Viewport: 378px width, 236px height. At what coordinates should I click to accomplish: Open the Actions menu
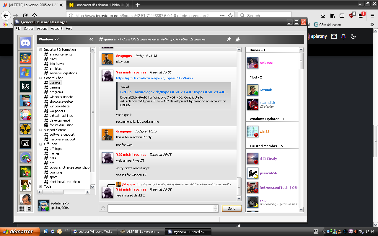tap(42, 29)
